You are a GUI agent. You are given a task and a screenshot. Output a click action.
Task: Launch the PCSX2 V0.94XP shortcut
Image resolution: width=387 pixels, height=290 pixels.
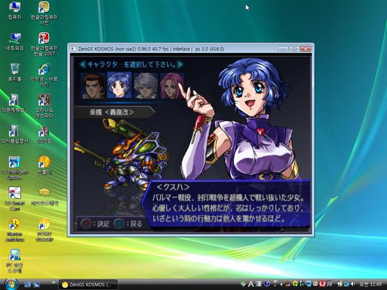(x=44, y=230)
